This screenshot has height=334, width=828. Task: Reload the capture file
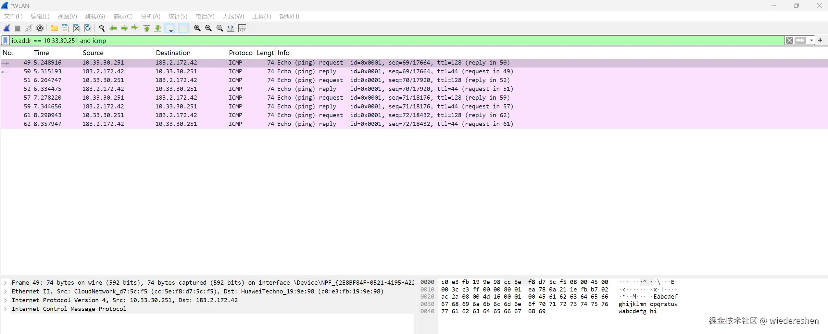[88, 29]
